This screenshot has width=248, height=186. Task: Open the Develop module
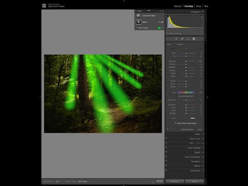click(189, 6)
